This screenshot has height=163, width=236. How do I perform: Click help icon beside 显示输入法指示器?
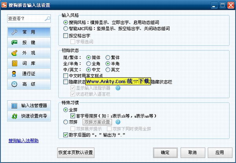tap(118, 88)
